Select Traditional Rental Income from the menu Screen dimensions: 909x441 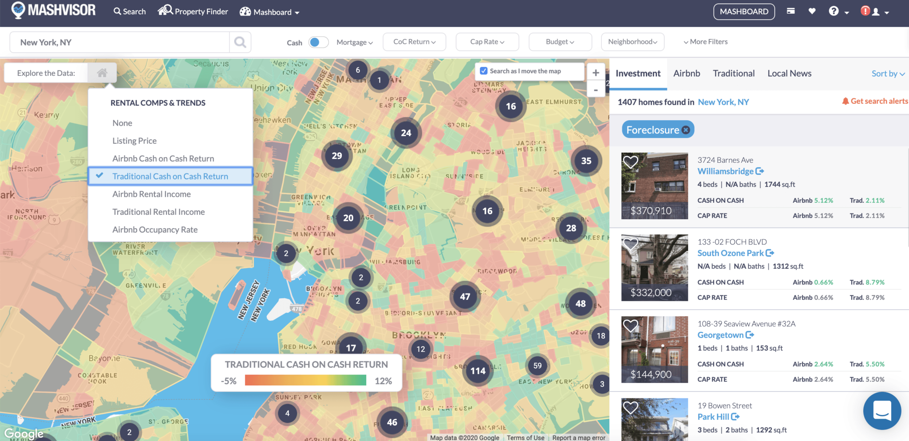[158, 212]
